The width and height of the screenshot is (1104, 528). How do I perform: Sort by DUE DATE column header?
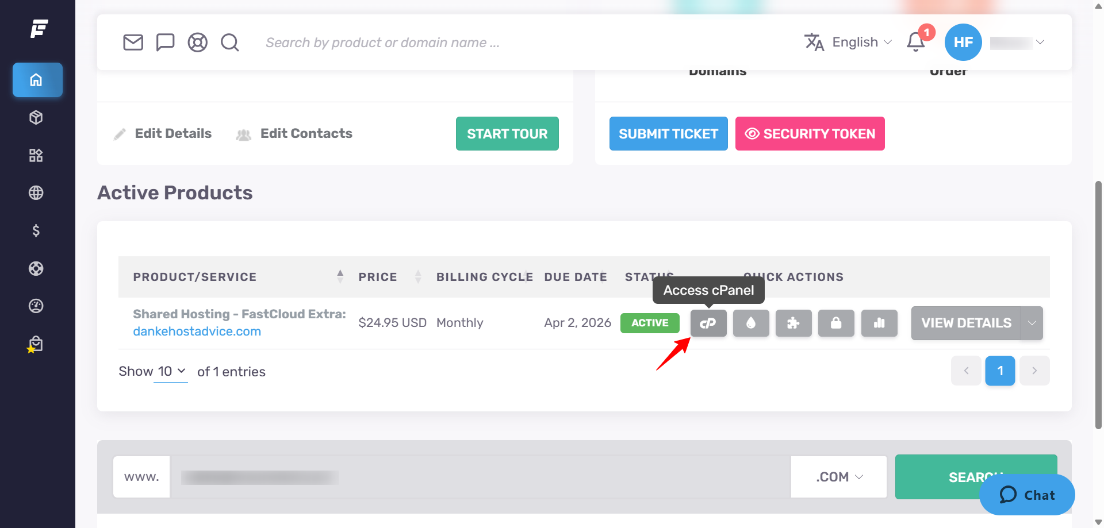(576, 277)
